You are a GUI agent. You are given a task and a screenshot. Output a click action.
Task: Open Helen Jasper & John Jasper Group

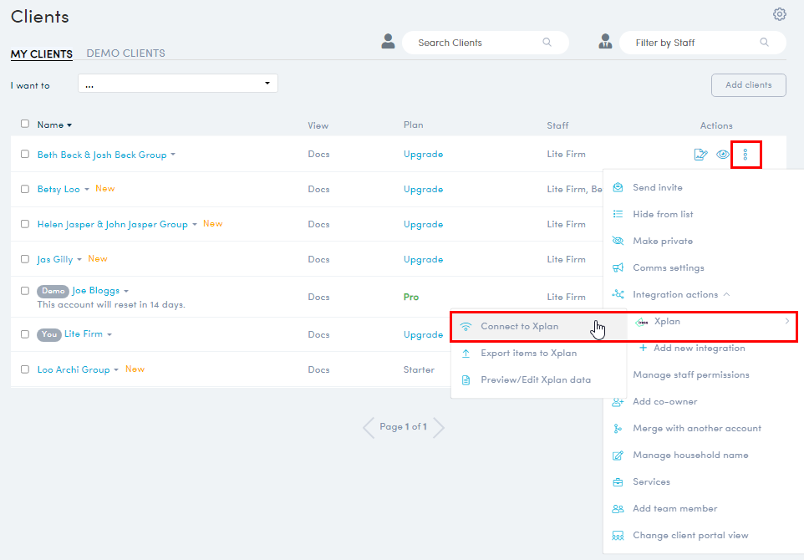112,225
